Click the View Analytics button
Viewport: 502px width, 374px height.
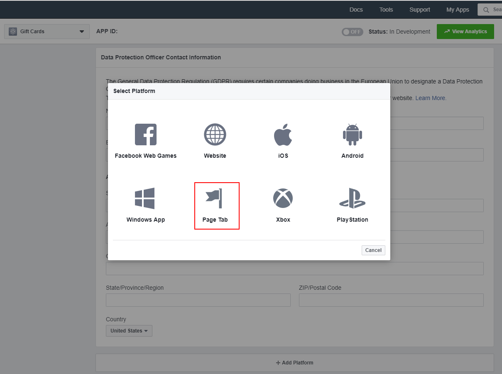click(465, 32)
